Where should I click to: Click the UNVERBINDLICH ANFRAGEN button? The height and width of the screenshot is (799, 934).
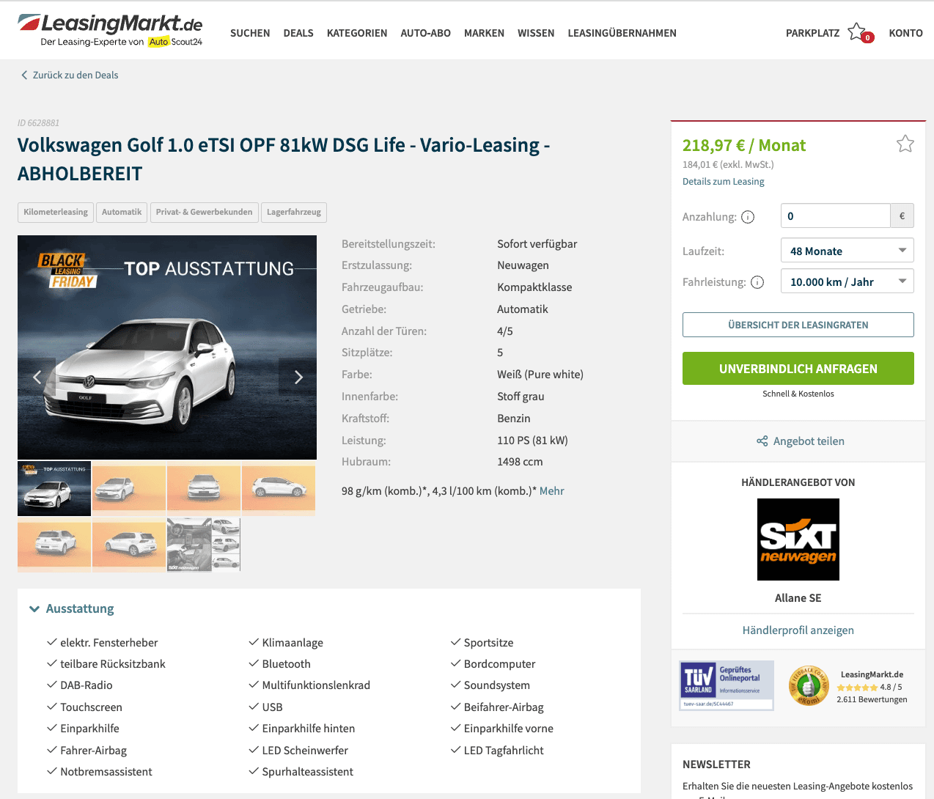click(x=798, y=369)
